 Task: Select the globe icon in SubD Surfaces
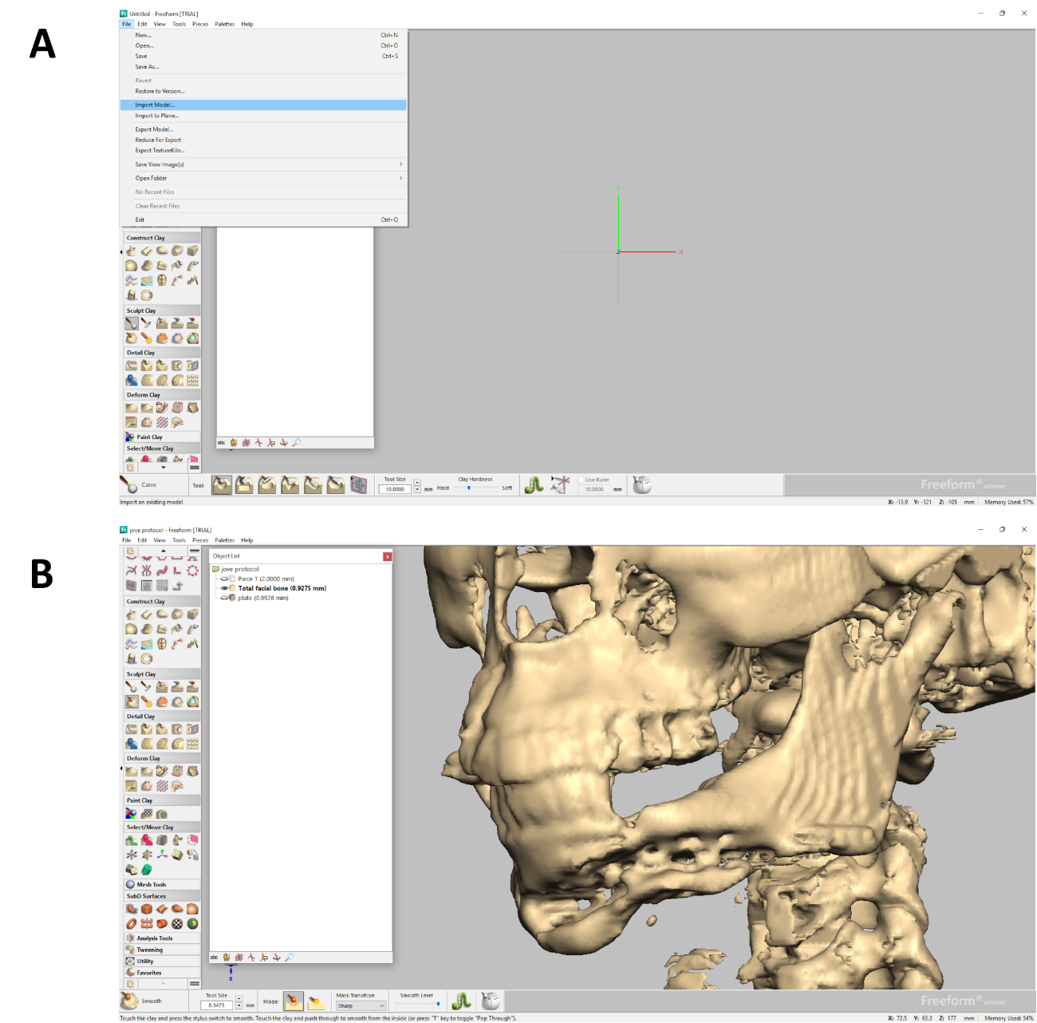[192, 923]
